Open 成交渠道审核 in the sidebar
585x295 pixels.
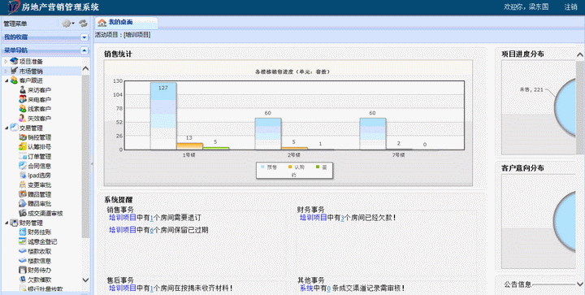pos(45,213)
